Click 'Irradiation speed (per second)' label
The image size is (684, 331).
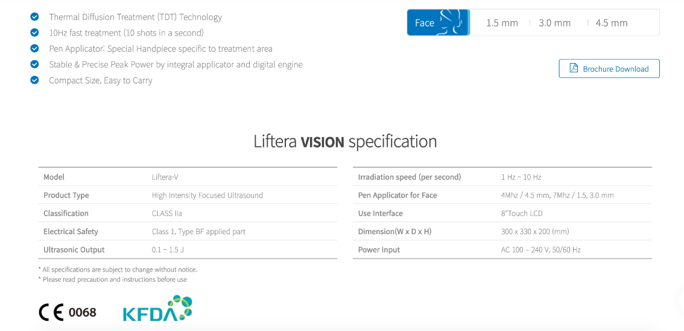click(x=409, y=178)
